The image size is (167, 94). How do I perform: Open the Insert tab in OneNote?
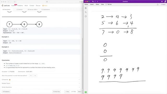click(x=92, y=4)
